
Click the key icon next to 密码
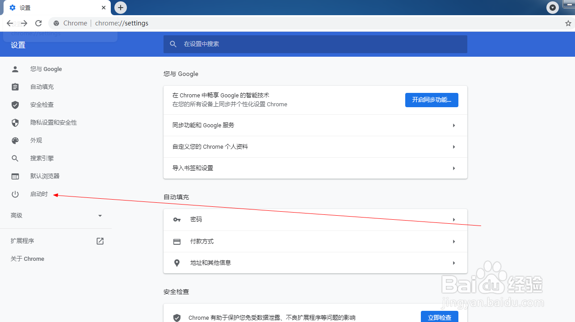click(177, 220)
